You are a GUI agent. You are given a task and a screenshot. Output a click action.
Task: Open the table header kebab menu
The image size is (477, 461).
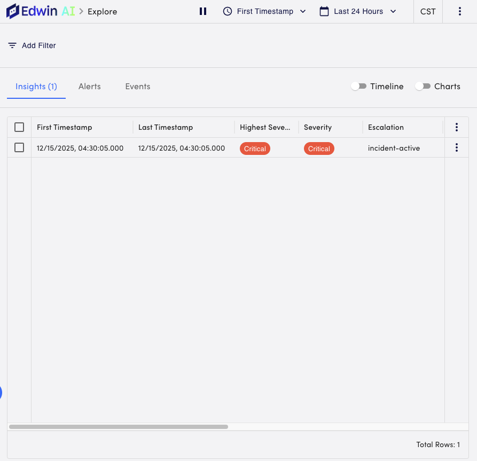(457, 127)
